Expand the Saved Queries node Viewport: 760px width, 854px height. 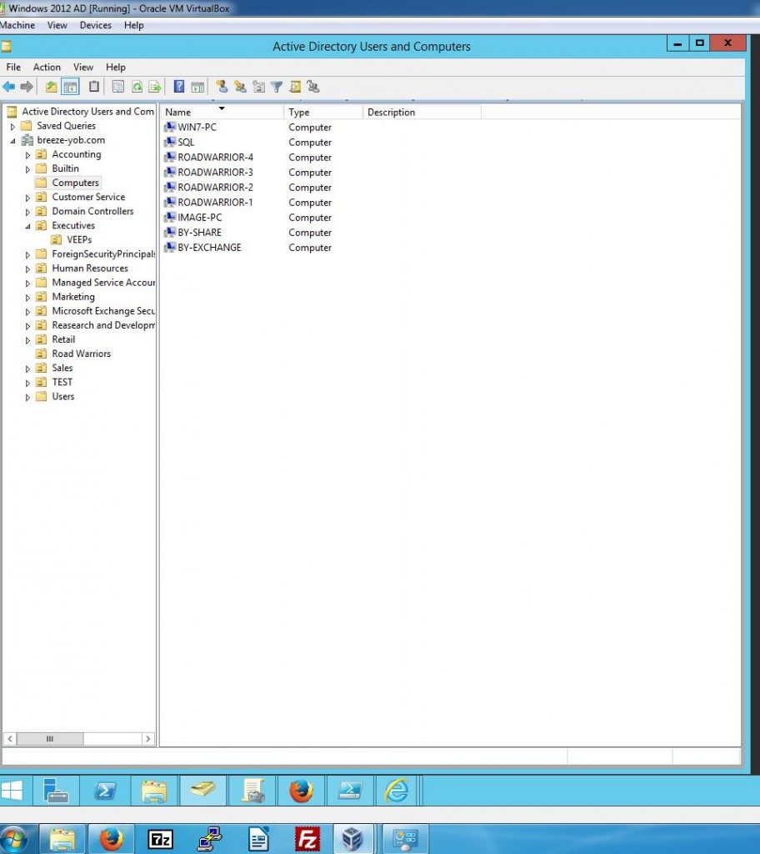pos(12,127)
